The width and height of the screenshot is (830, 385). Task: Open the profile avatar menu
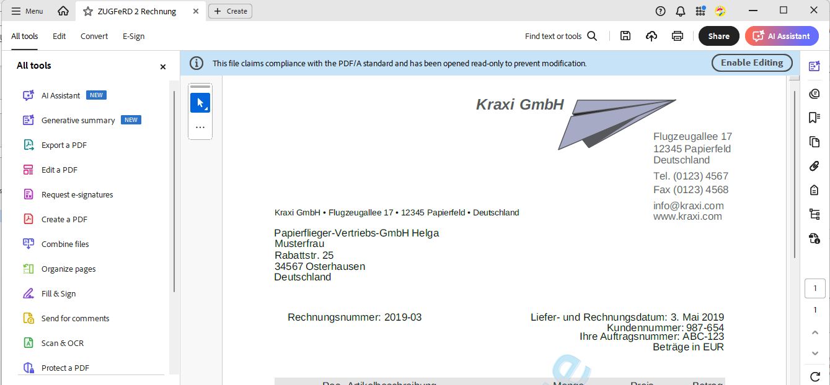(x=720, y=11)
